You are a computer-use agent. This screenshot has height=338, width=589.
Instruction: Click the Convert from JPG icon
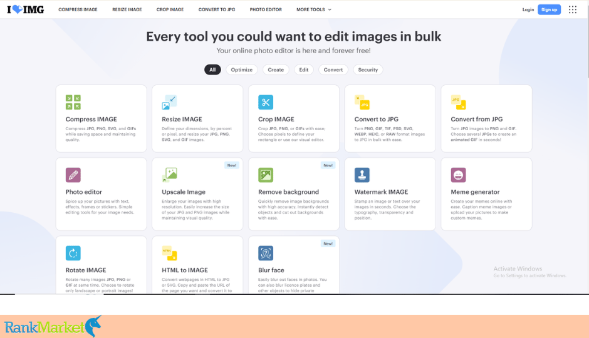click(x=458, y=102)
